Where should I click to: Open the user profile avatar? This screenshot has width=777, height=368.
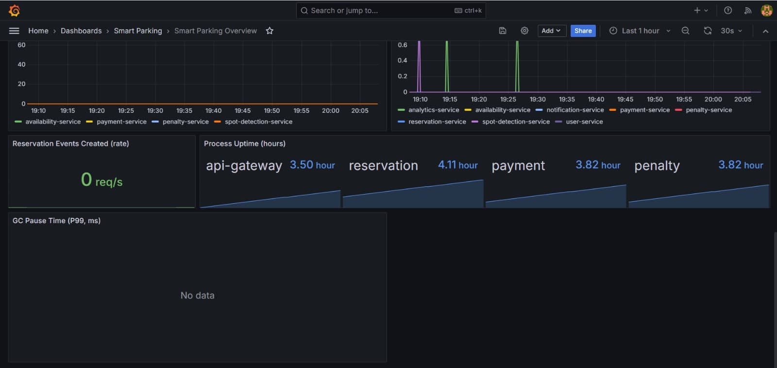click(767, 10)
